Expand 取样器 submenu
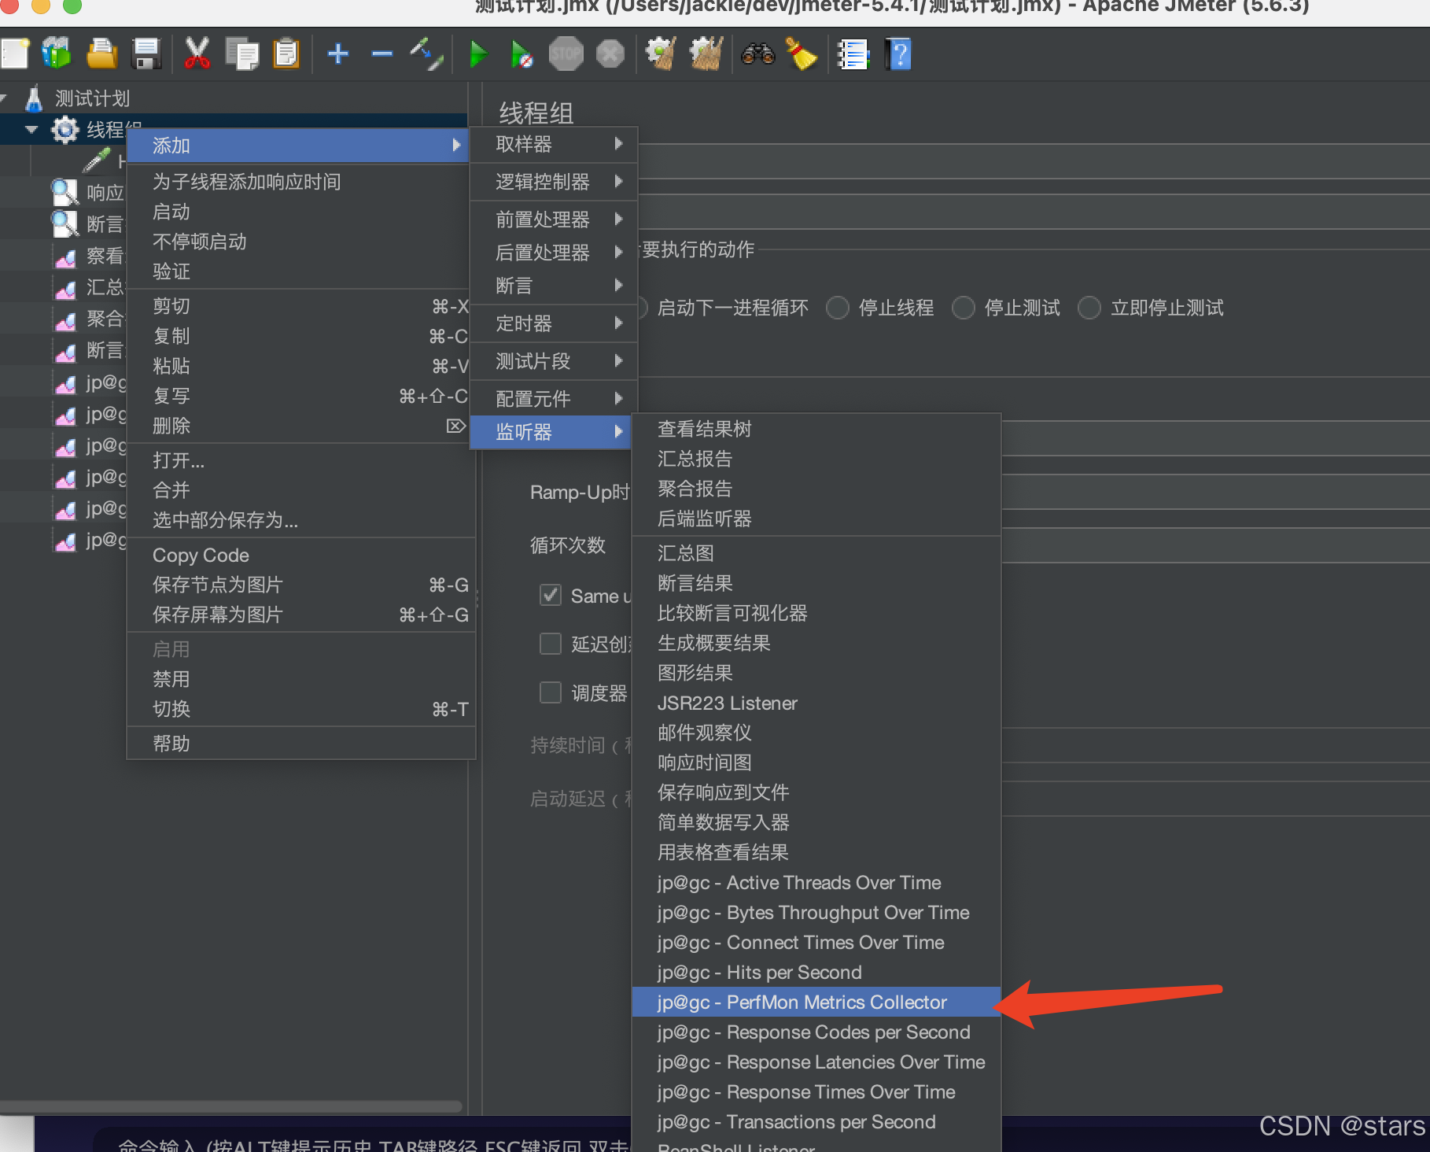The width and height of the screenshot is (1430, 1152). point(554,144)
